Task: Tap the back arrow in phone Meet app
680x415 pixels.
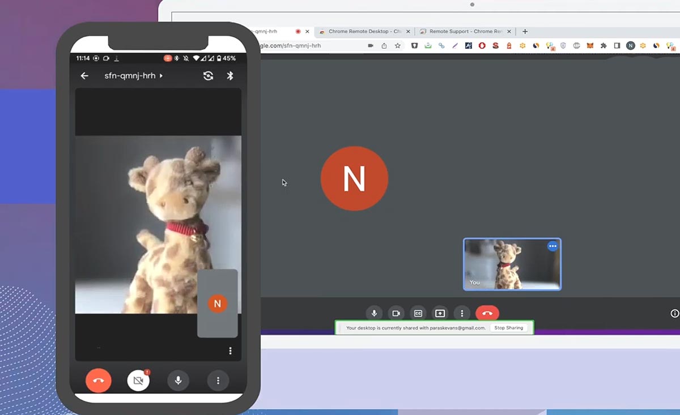Action: pyautogui.click(x=84, y=76)
